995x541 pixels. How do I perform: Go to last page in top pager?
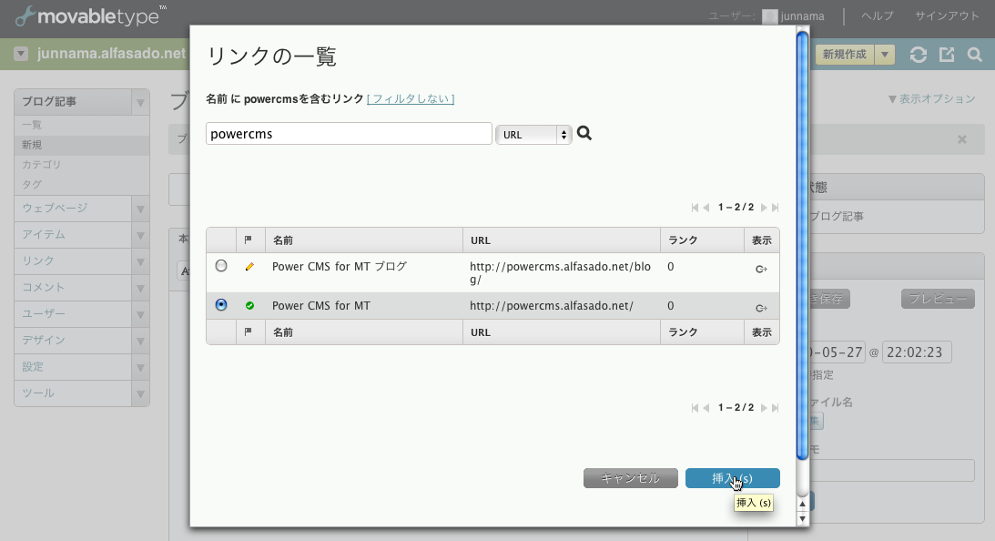pyautogui.click(x=775, y=208)
